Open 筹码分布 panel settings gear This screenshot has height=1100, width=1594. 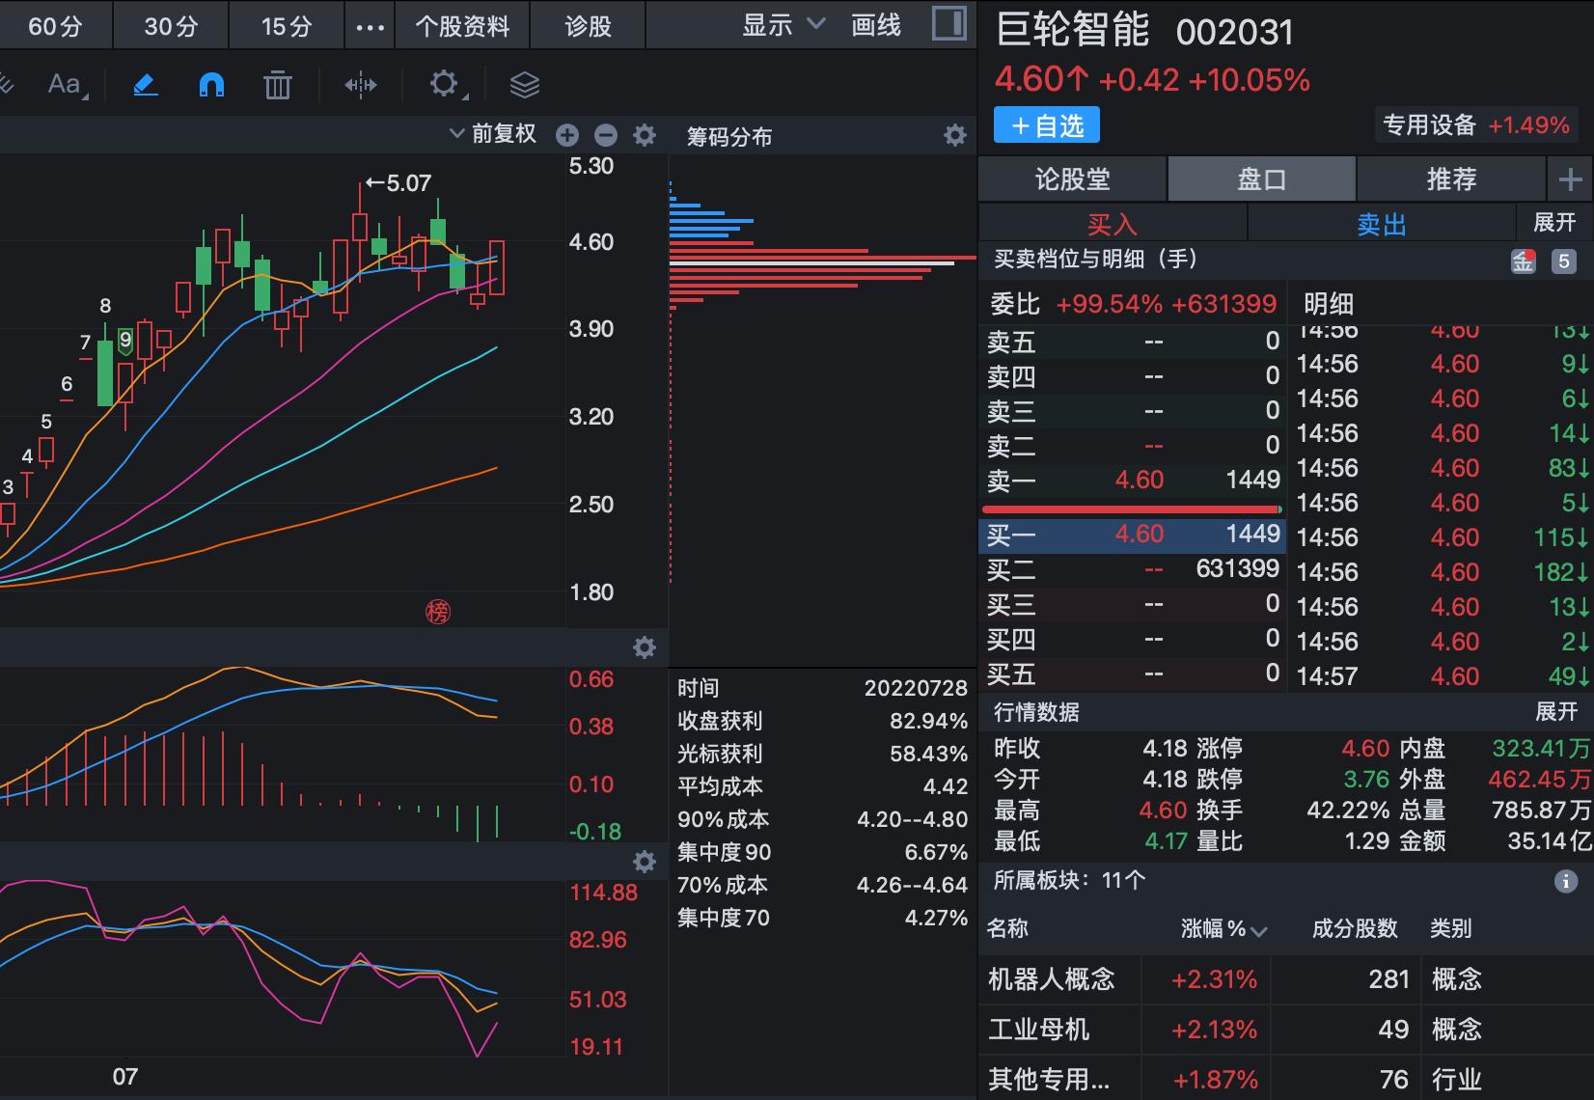[x=954, y=135]
